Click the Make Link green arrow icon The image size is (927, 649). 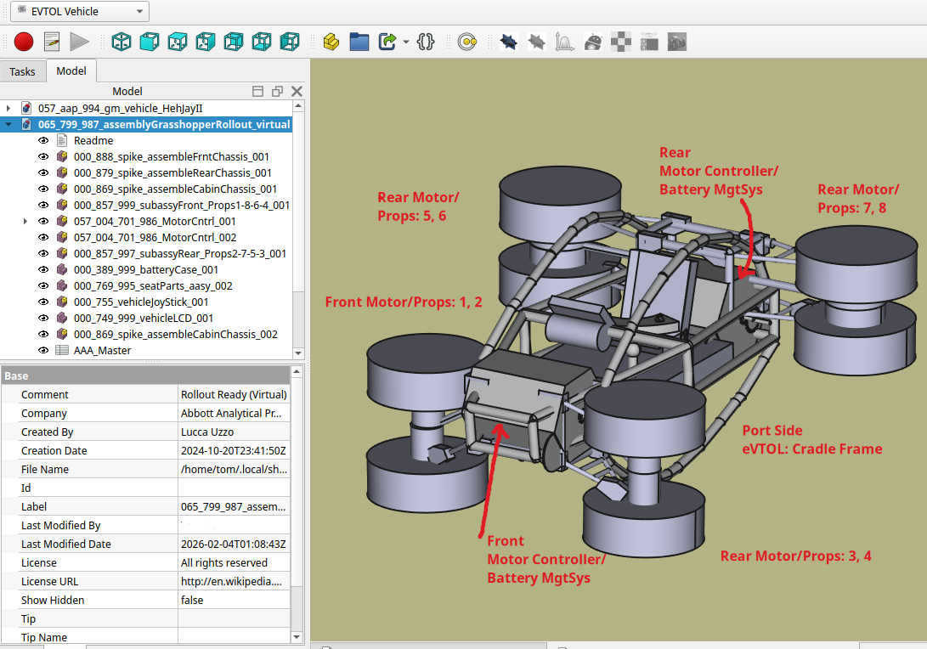point(387,41)
